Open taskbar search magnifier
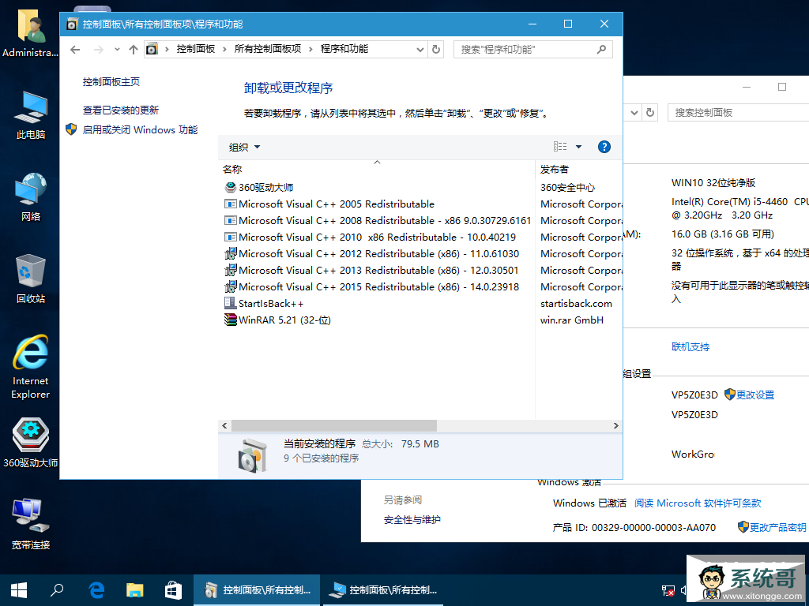The height and width of the screenshot is (606, 809). click(57, 590)
